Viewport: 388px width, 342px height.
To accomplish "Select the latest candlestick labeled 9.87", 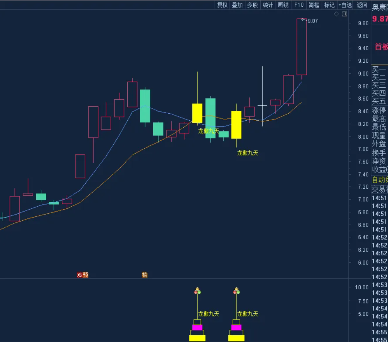I will tap(302, 47).
